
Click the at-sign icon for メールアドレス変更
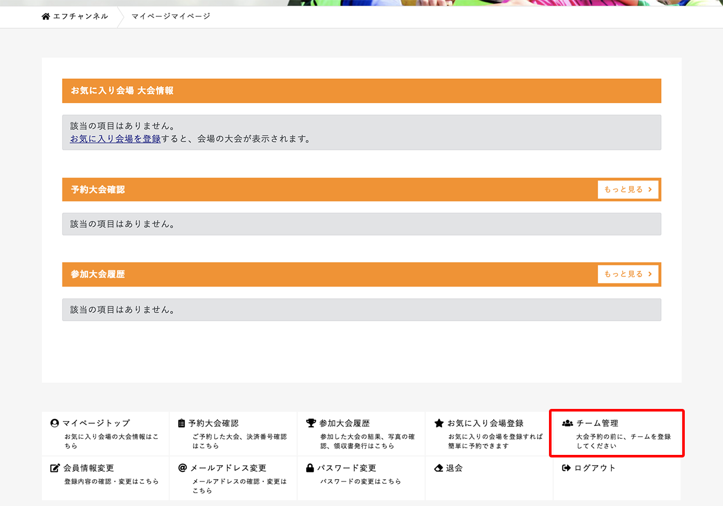pos(182,468)
